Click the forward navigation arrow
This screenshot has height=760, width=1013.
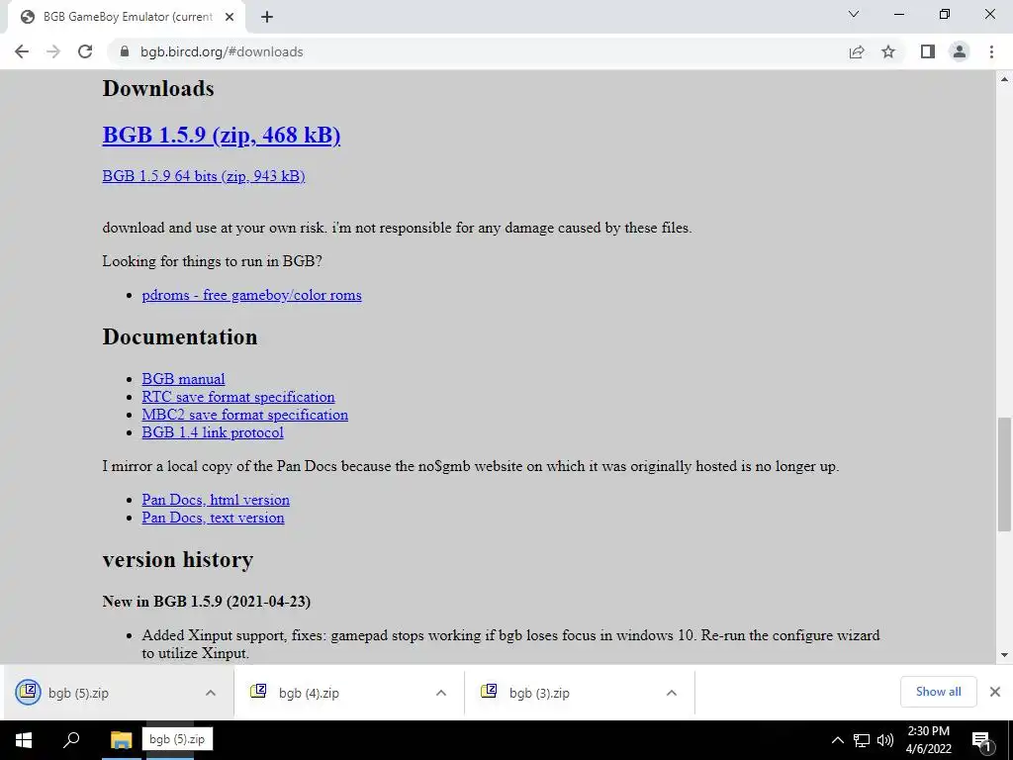click(53, 51)
